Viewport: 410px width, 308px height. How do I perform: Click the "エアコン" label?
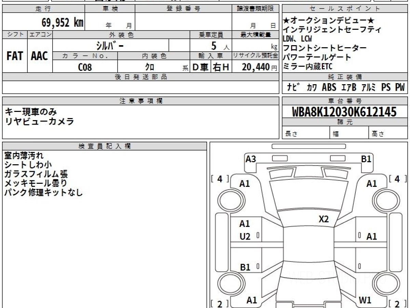point(40,35)
